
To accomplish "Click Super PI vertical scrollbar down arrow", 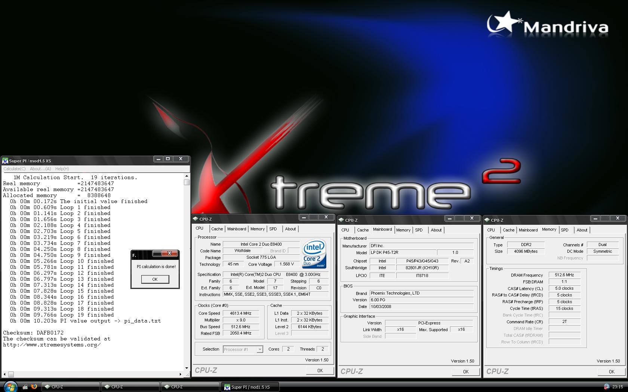I will tap(187, 368).
